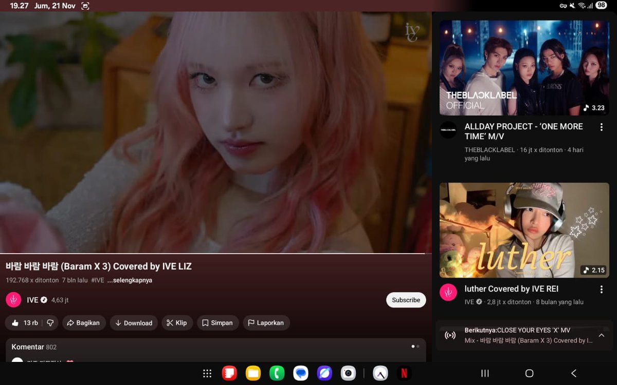Image resolution: width=617 pixels, height=385 pixels.
Task: Tap the IVE watermark on the video
Action: click(411, 32)
